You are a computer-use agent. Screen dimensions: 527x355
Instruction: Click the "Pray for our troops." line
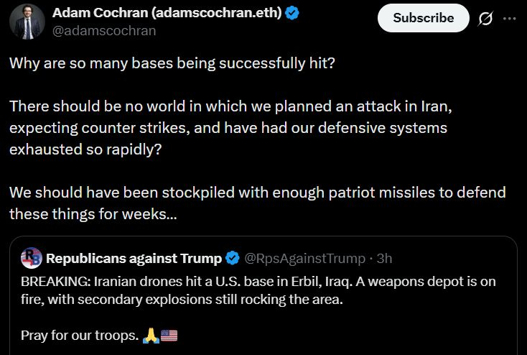pos(79,335)
